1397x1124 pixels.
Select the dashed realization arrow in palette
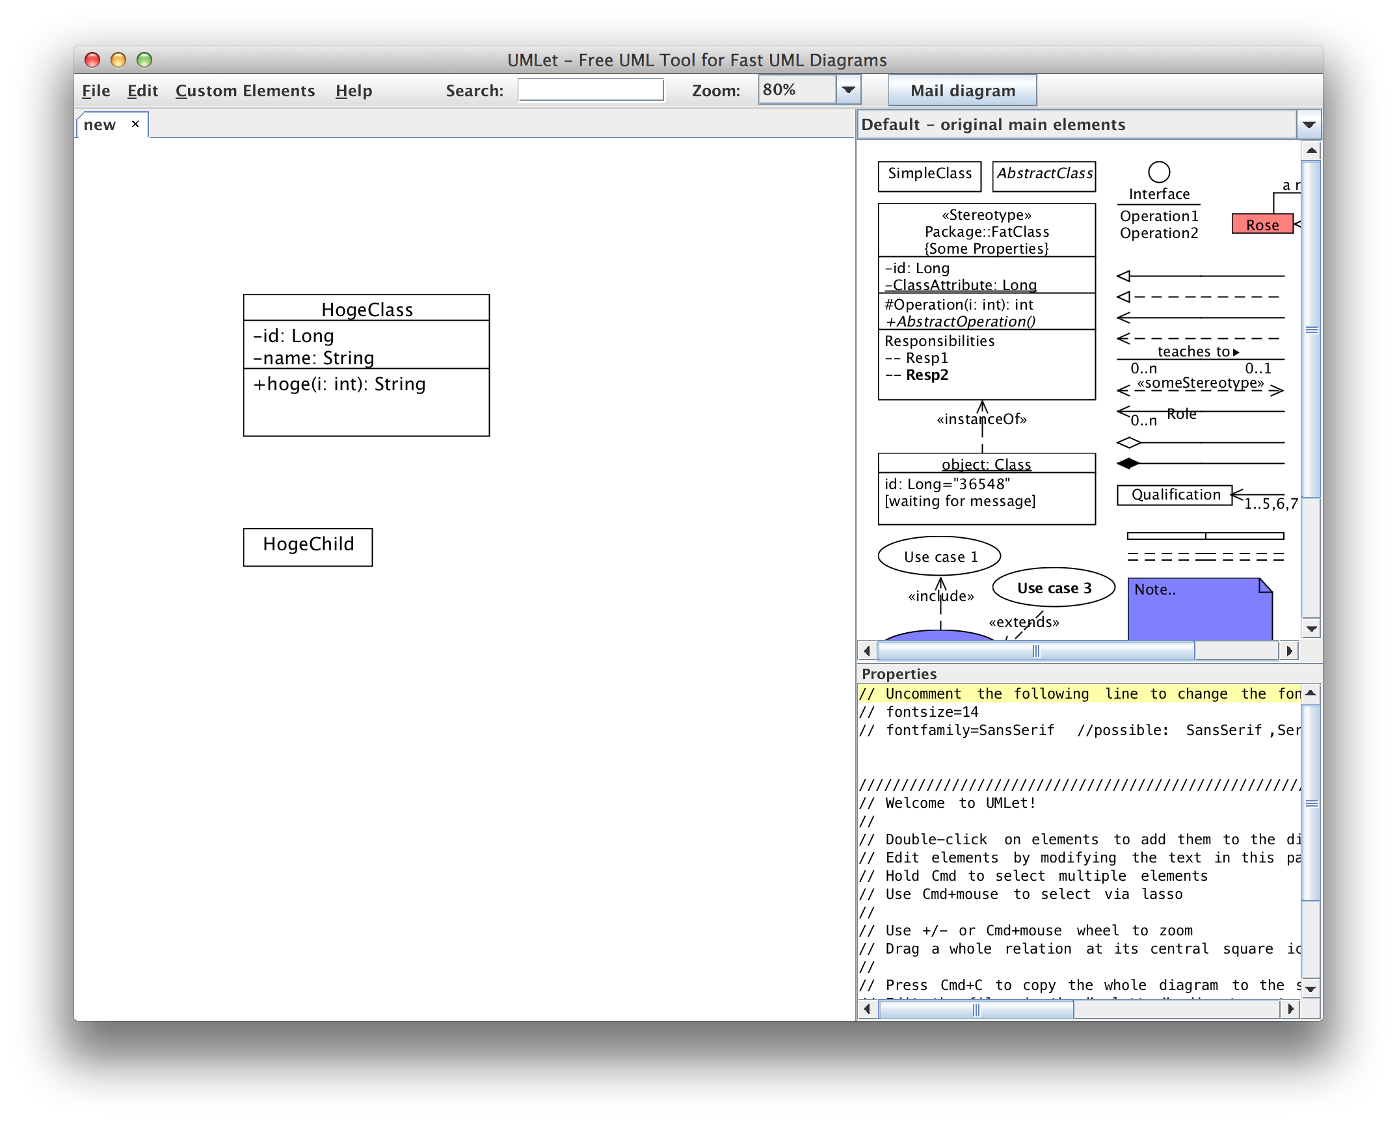pyautogui.click(x=1200, y=297)
